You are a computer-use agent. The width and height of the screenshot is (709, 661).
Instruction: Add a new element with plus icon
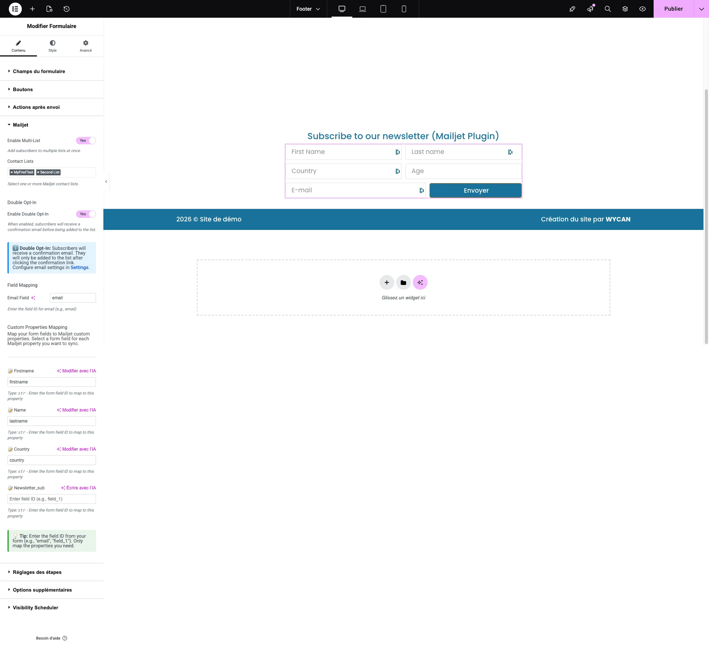[x=32, y=9]
